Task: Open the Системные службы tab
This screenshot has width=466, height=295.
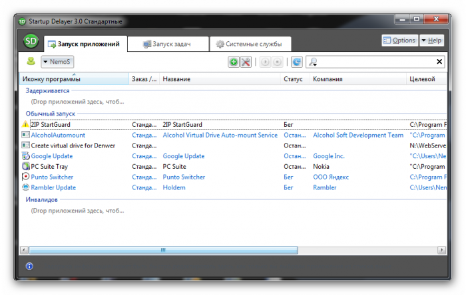Action: tap(249, 44)
